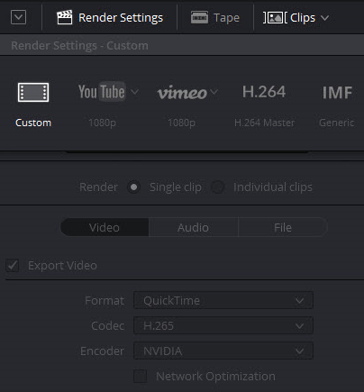Click the panel collapse arrow icon
364x392 pixels.
[18, 17]
